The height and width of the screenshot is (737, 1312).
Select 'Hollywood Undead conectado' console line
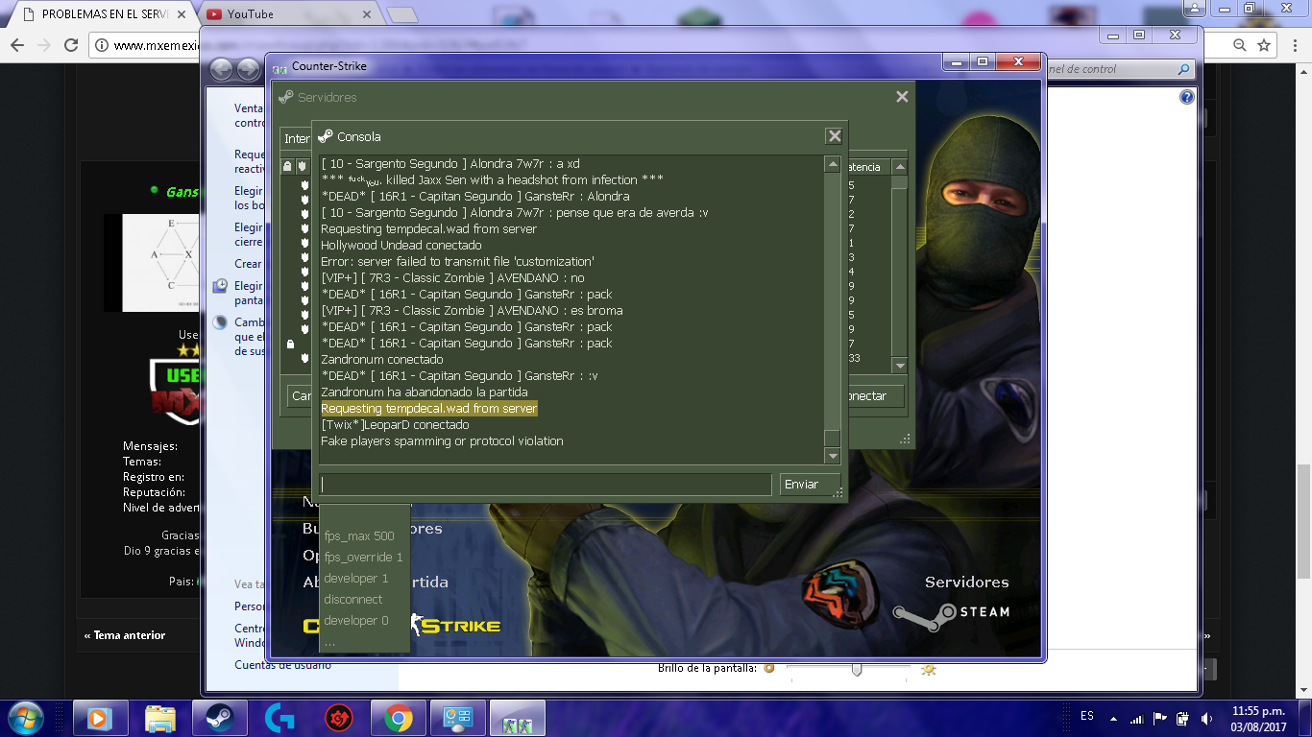(x=401, y=246)
